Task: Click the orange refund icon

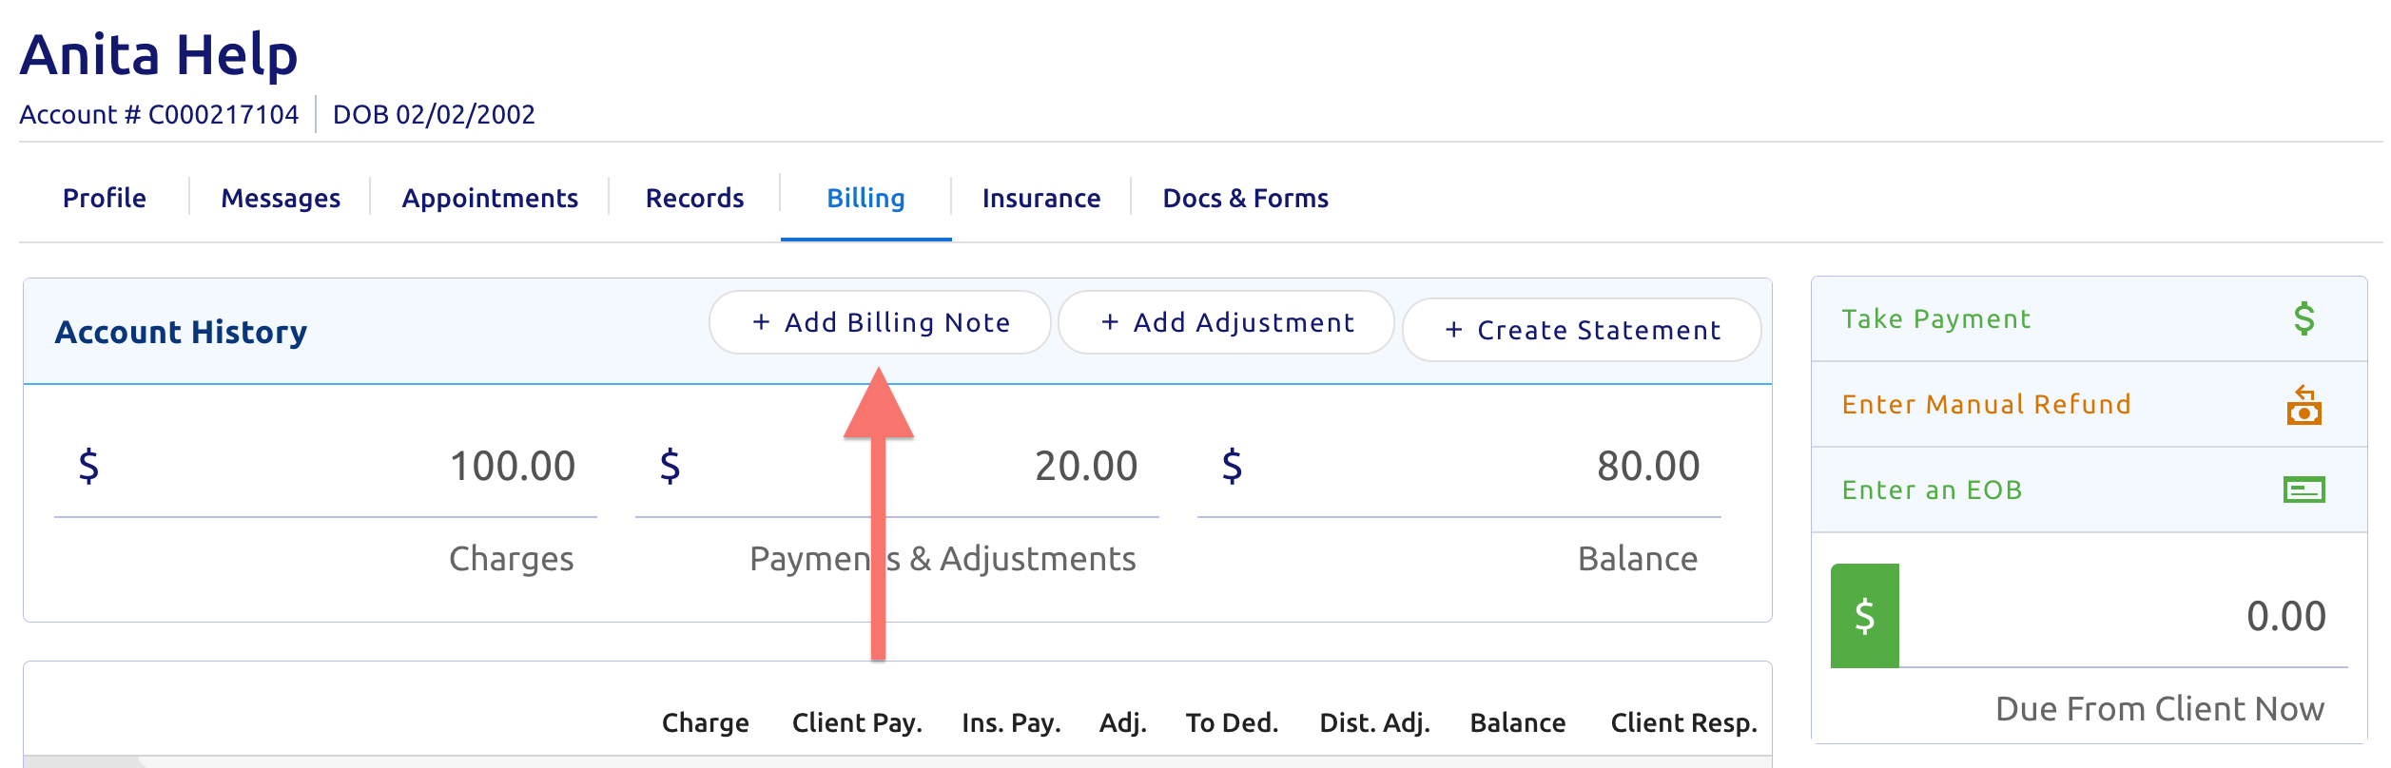Action: pos(2304,405)
